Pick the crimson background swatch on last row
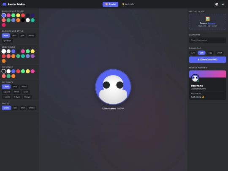 point(4,25)
